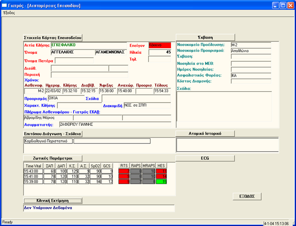Open the Ζωτικές Παράμετροι section button

[53, 158]
